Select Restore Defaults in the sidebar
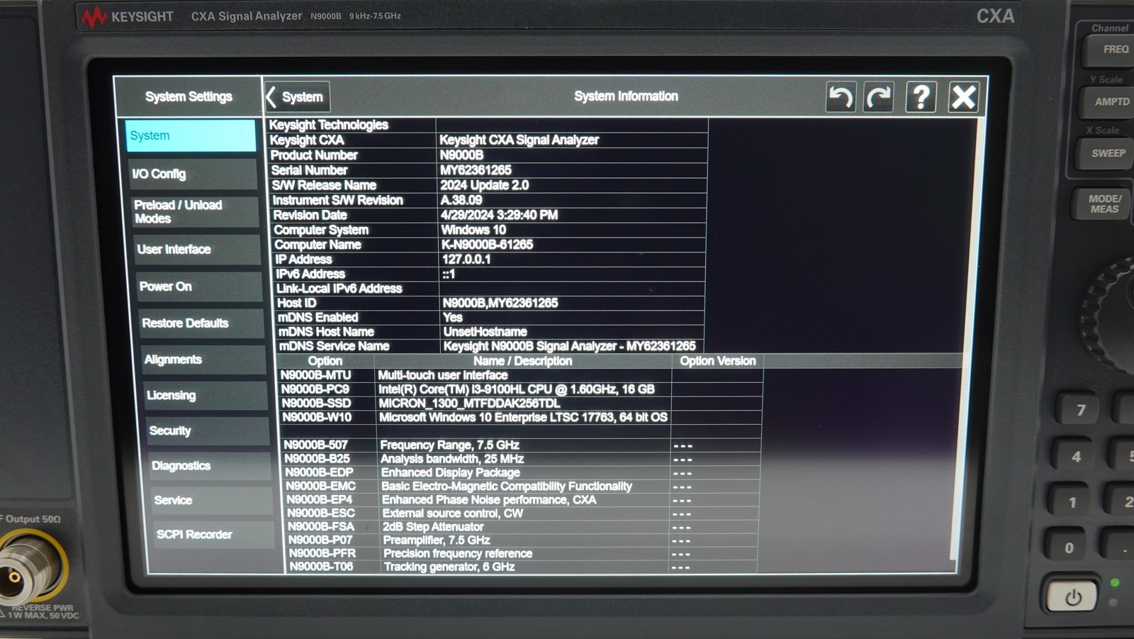1134x639 pixels. click(201, 323)
